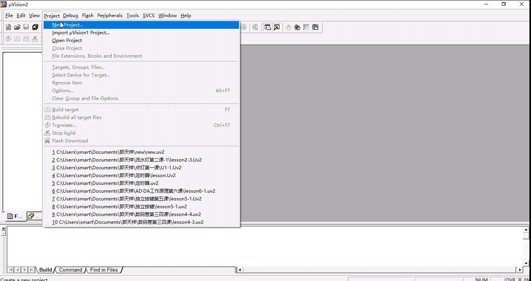Viewport: 531px width, 281px height.
Task: Click the NUM status bar indicator
Action: point(482,279)
